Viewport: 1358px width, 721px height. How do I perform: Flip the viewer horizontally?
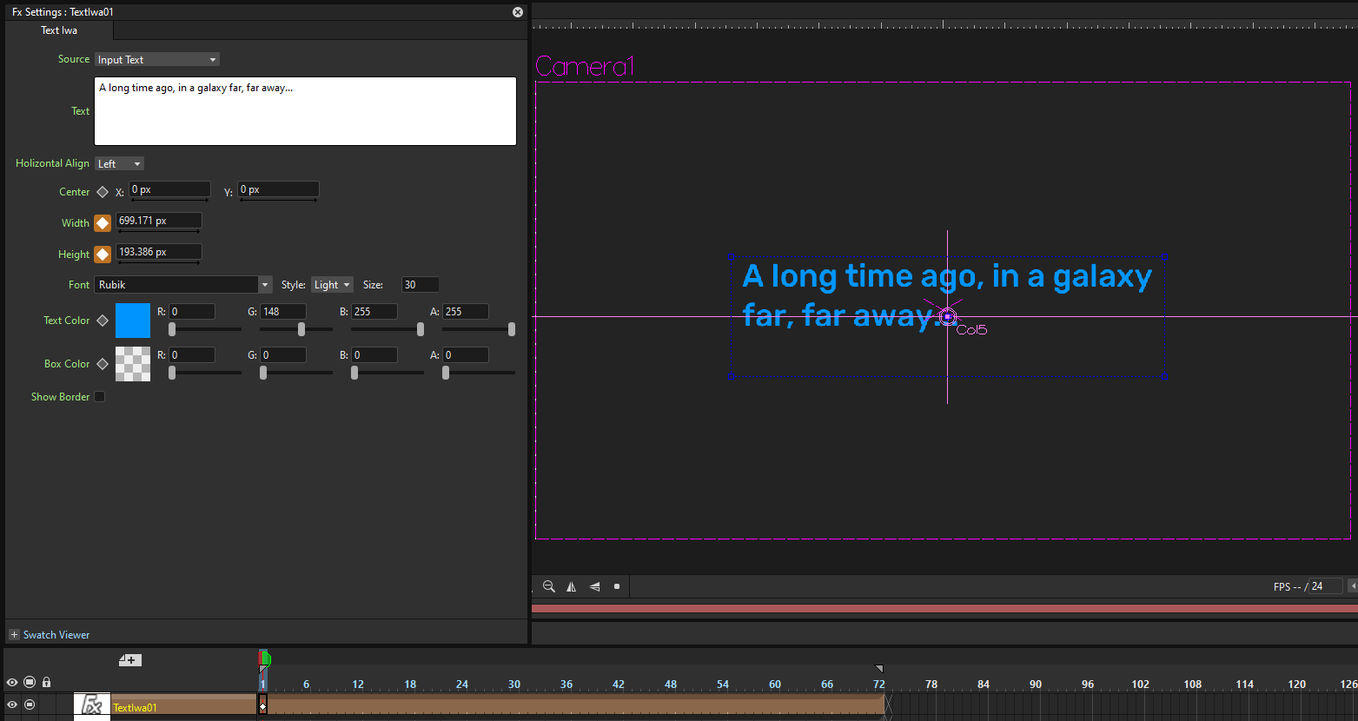[x=572, y=586]
